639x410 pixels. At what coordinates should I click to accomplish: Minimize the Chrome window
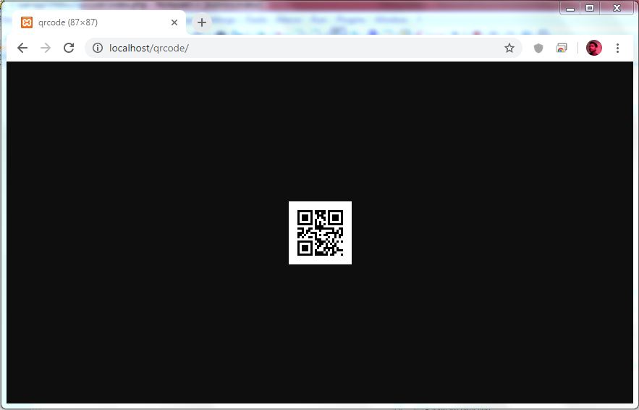[570, 8]
